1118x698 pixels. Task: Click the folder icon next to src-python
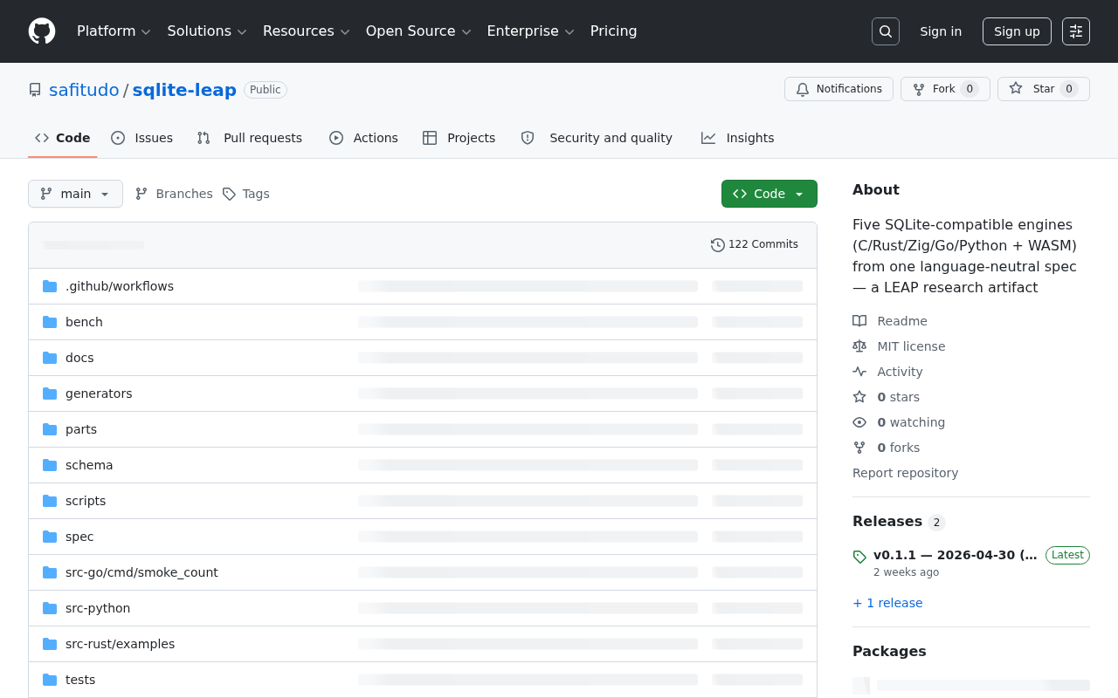point(50,608)
